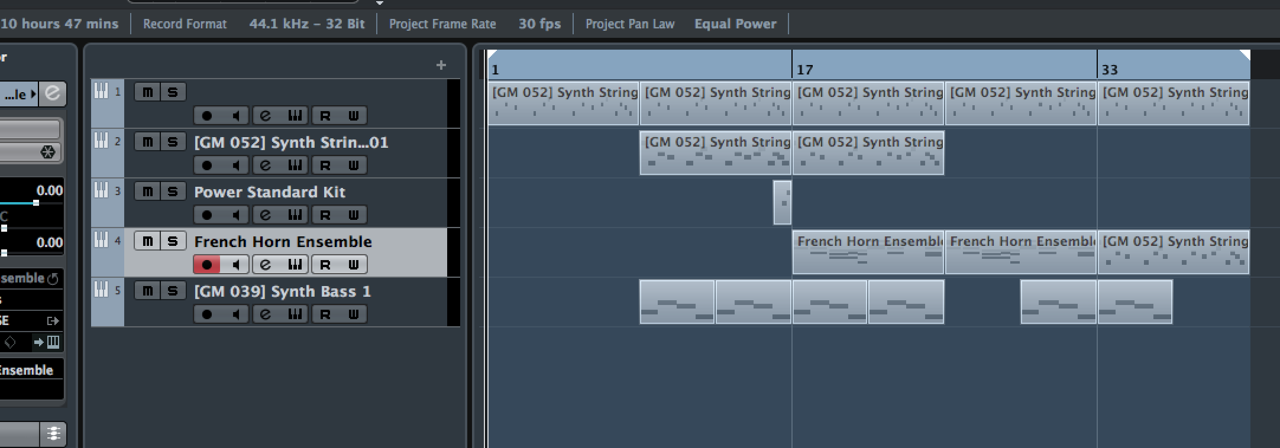Image resolution: width=1280 pixels, height=448 pixels.
Task: Click the inspector freeze snowflake icon
Action: click(47, 152)
